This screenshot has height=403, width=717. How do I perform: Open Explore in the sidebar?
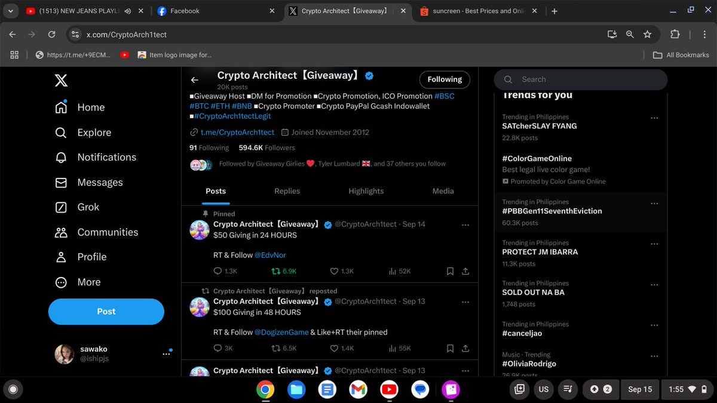click(x=82, y=133)
